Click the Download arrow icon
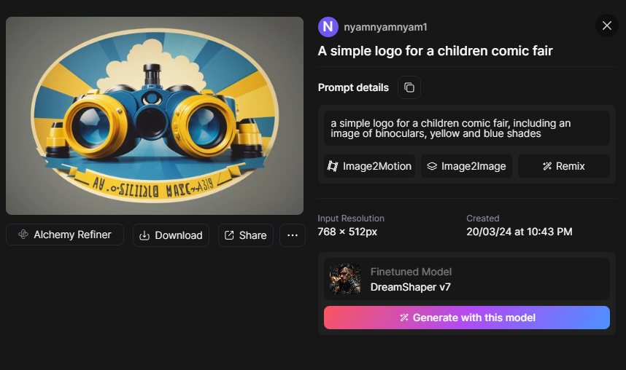 [x=144, y=235]
